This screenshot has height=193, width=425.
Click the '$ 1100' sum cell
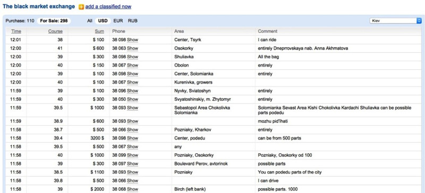coord(97,172)
